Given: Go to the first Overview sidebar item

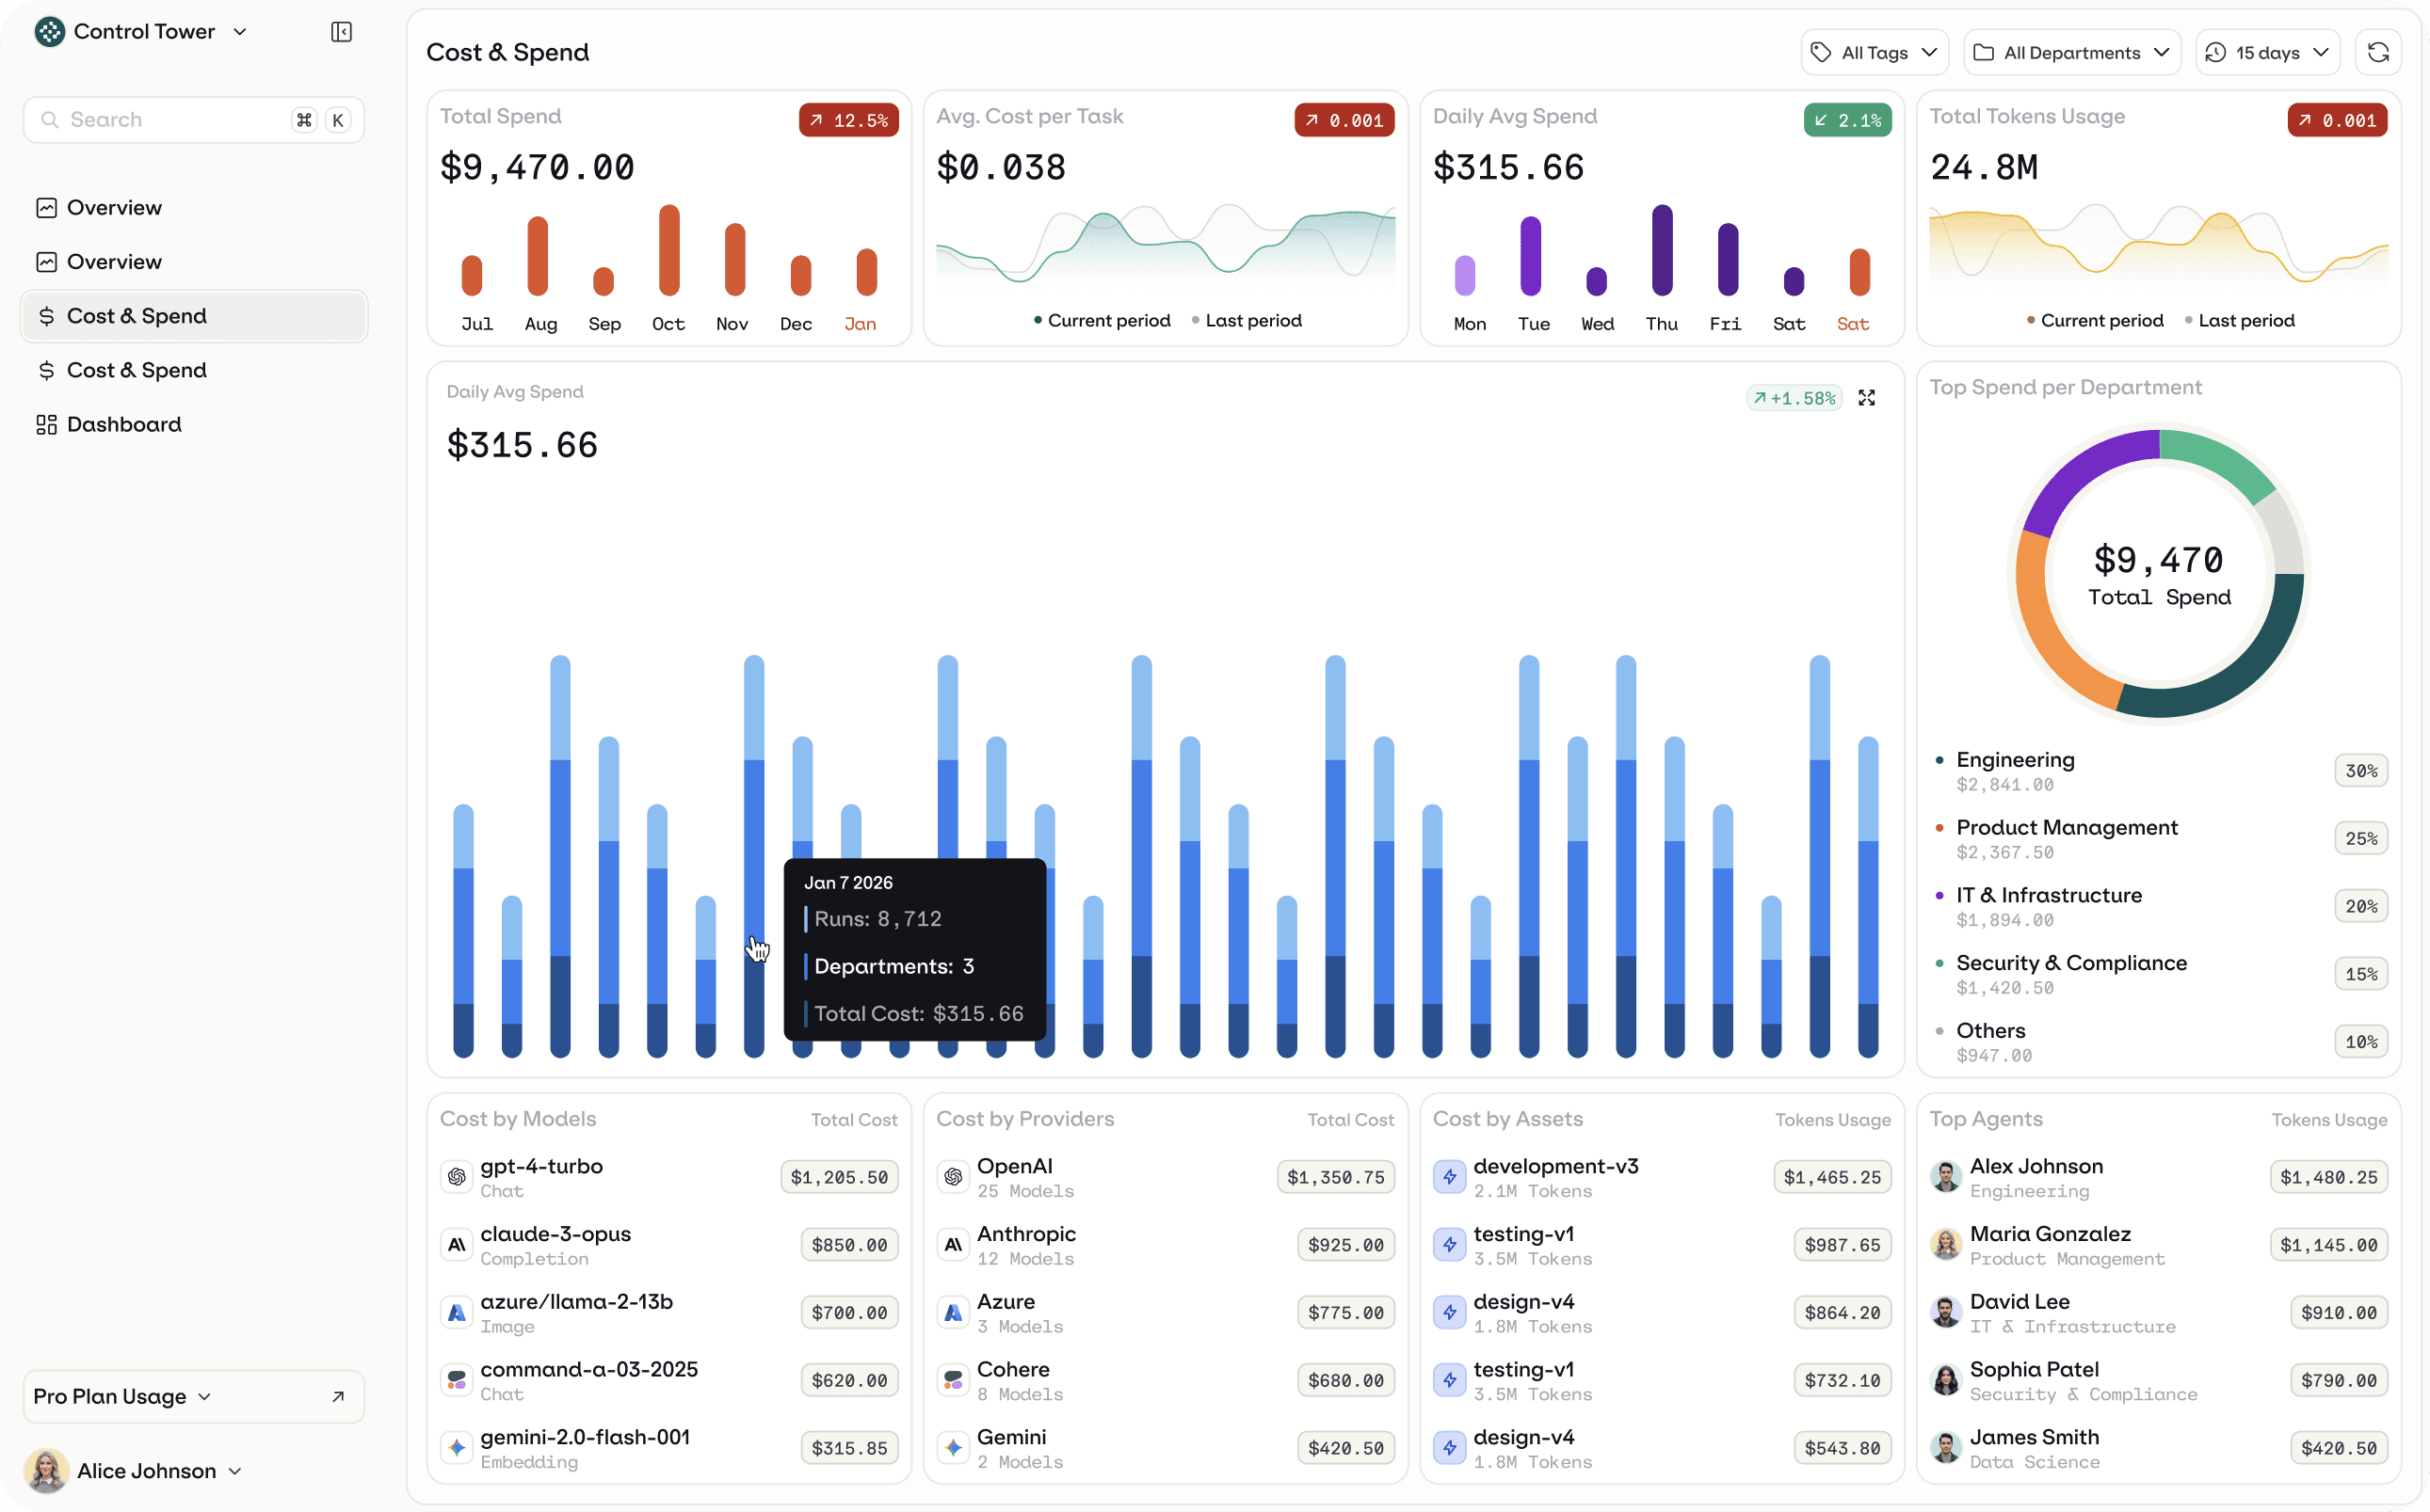Looking at the screenshot, I should pos(114,208).
